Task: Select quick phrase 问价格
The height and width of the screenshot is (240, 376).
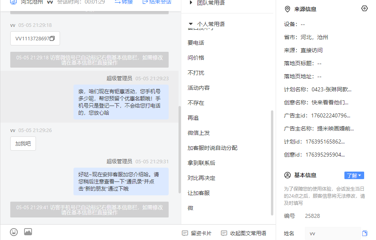Action: (x=196, y=58)
